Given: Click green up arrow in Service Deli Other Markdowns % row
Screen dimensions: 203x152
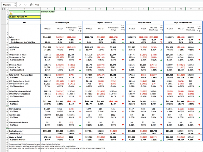Looking at the screenshot, I should click(x=199, y=97).
